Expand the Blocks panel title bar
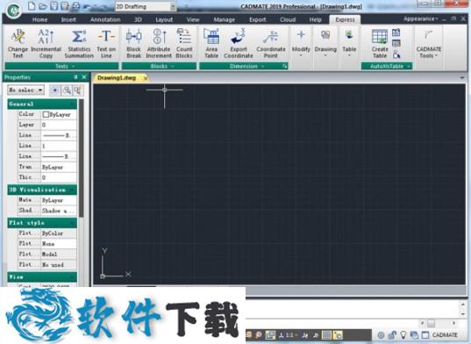The image size is (471, 344). 159,66
